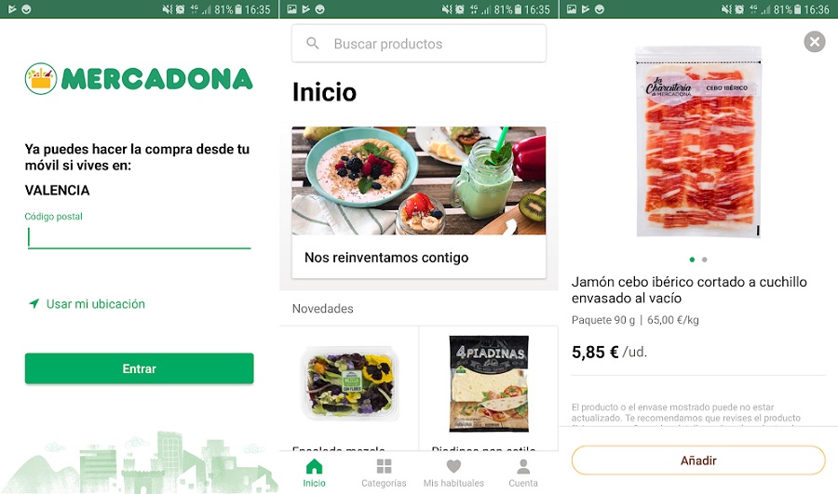The width and height of the screenshot is (838, 494).
Task: Tap the location arrow icon
Action: pos(34,304)
